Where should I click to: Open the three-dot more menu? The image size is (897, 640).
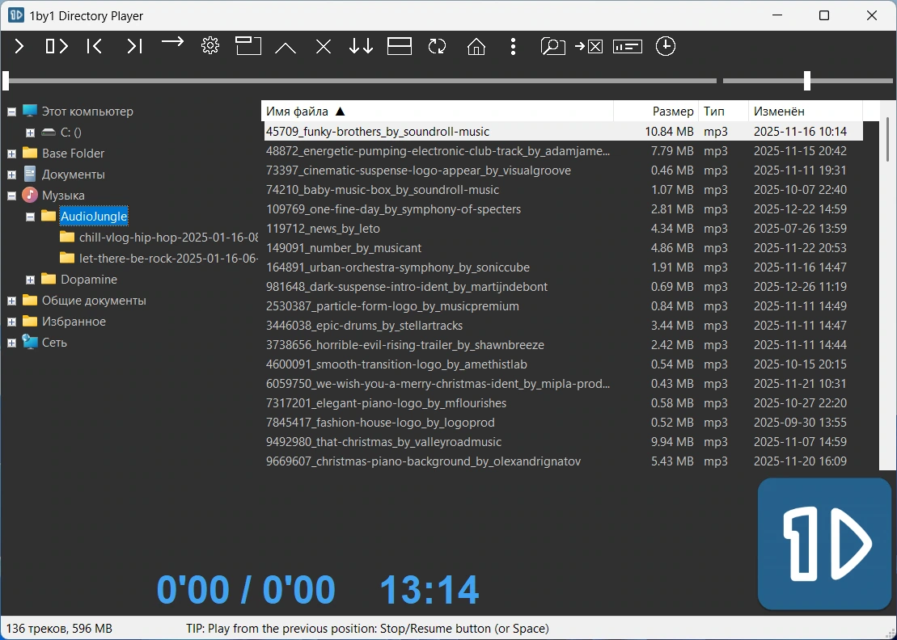click(513, 46)
